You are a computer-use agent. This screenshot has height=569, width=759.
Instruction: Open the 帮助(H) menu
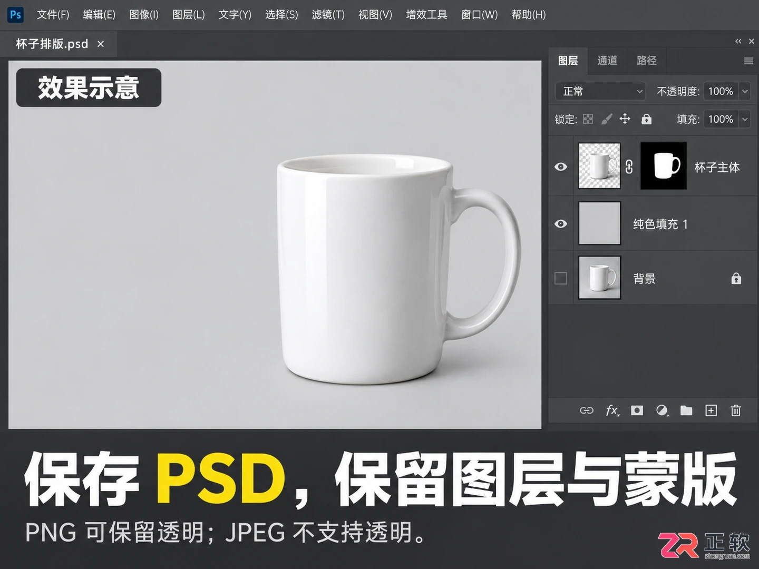[x=529, y=14]
